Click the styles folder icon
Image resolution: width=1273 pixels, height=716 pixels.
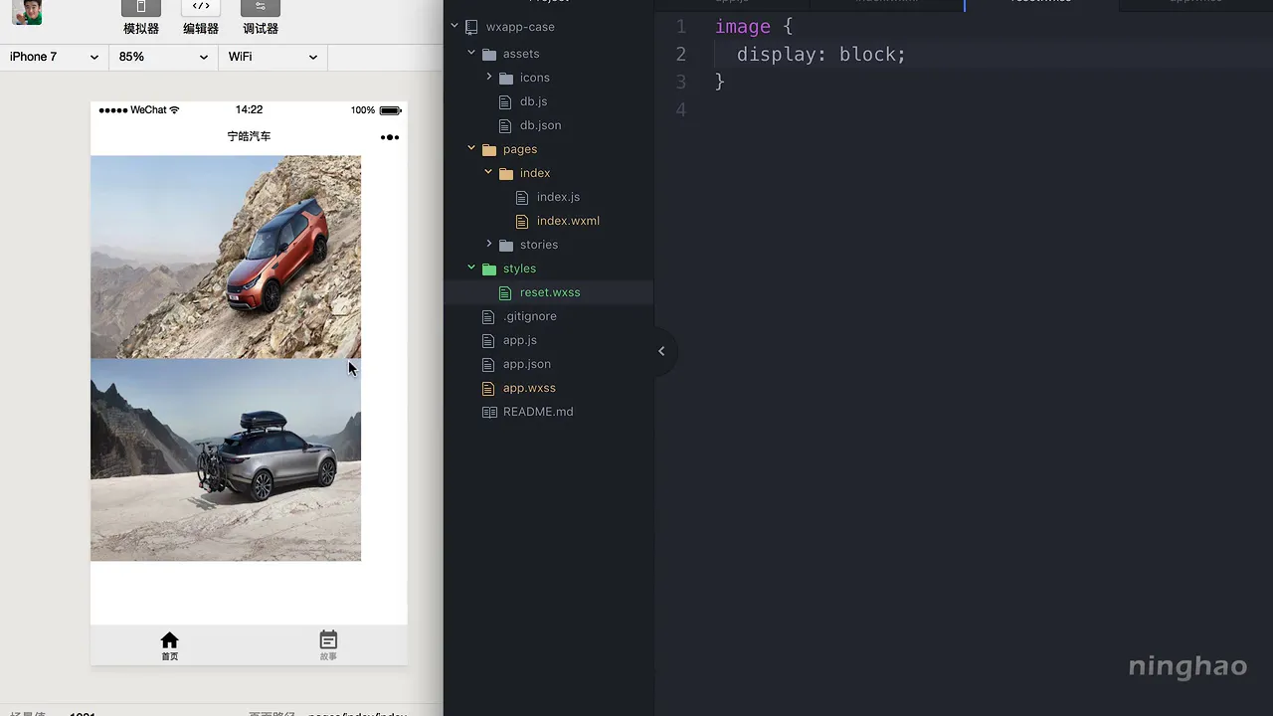coord(488,268)
